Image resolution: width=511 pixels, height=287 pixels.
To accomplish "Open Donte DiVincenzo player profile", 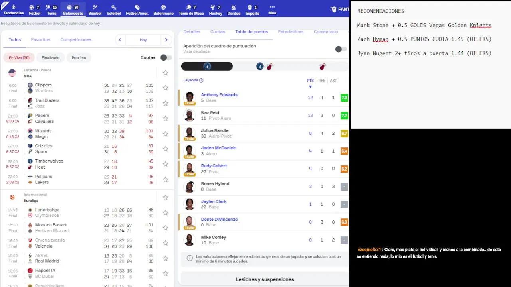I will pos(219,219).
